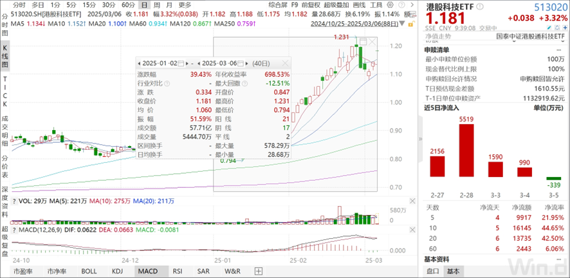Open the 更多 period options dropdown

183,5
